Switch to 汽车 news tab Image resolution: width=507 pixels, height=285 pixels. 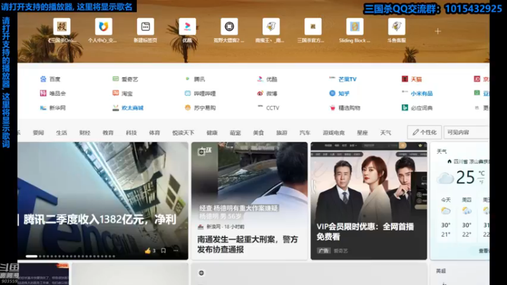click(305, 132)
